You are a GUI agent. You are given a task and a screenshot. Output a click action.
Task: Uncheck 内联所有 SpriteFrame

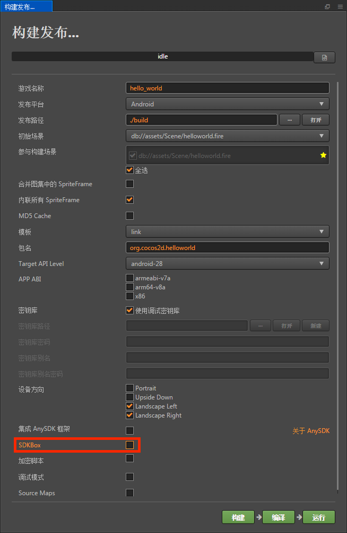click(129, 200)
